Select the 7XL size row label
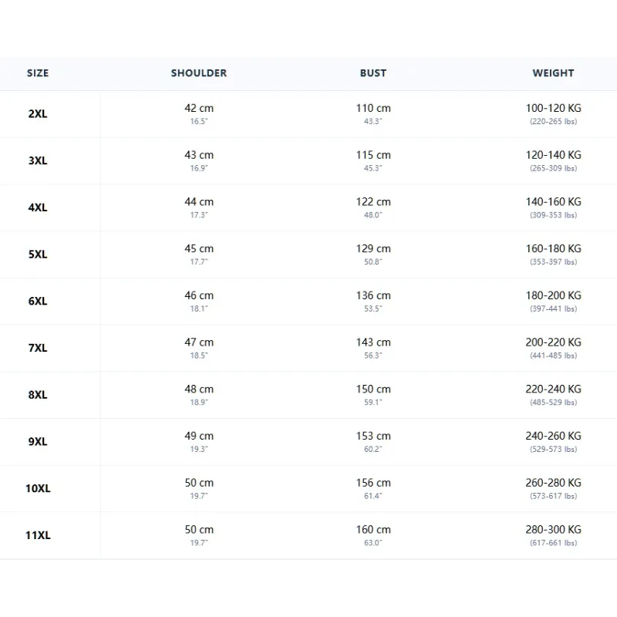 [x=38, y=349]
